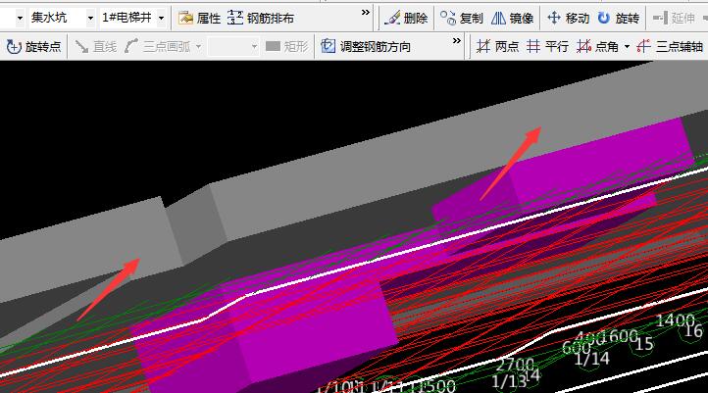Click the greyed 延伸 extend tool
Viewport: 708px width, 393px height.
pos(674,18)
